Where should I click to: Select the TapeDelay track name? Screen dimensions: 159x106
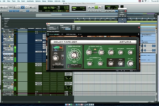[8, 73]
